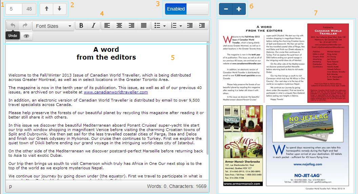Click paragraph starting 'In this issue we discover'

pyautogui.click(x=105, y=134)
